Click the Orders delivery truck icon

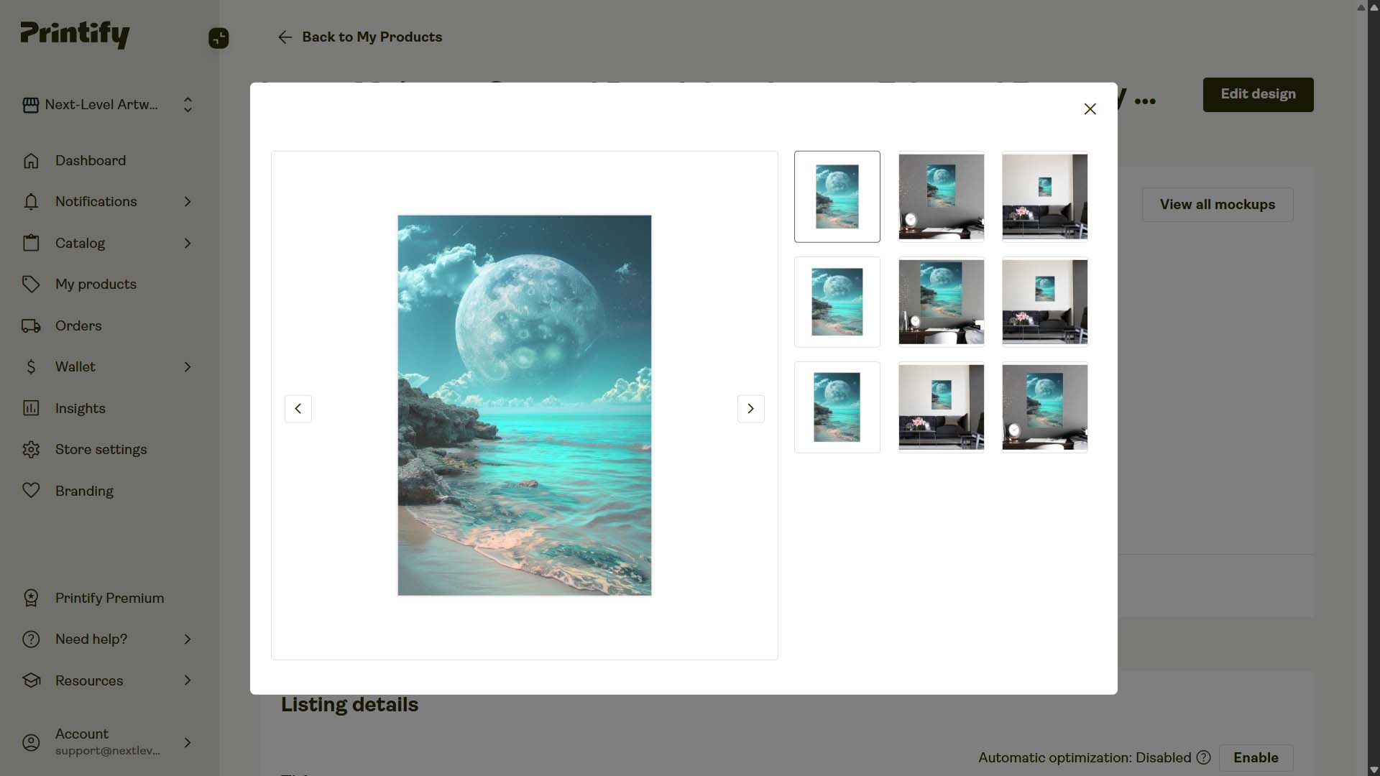[x=31, y=325]
